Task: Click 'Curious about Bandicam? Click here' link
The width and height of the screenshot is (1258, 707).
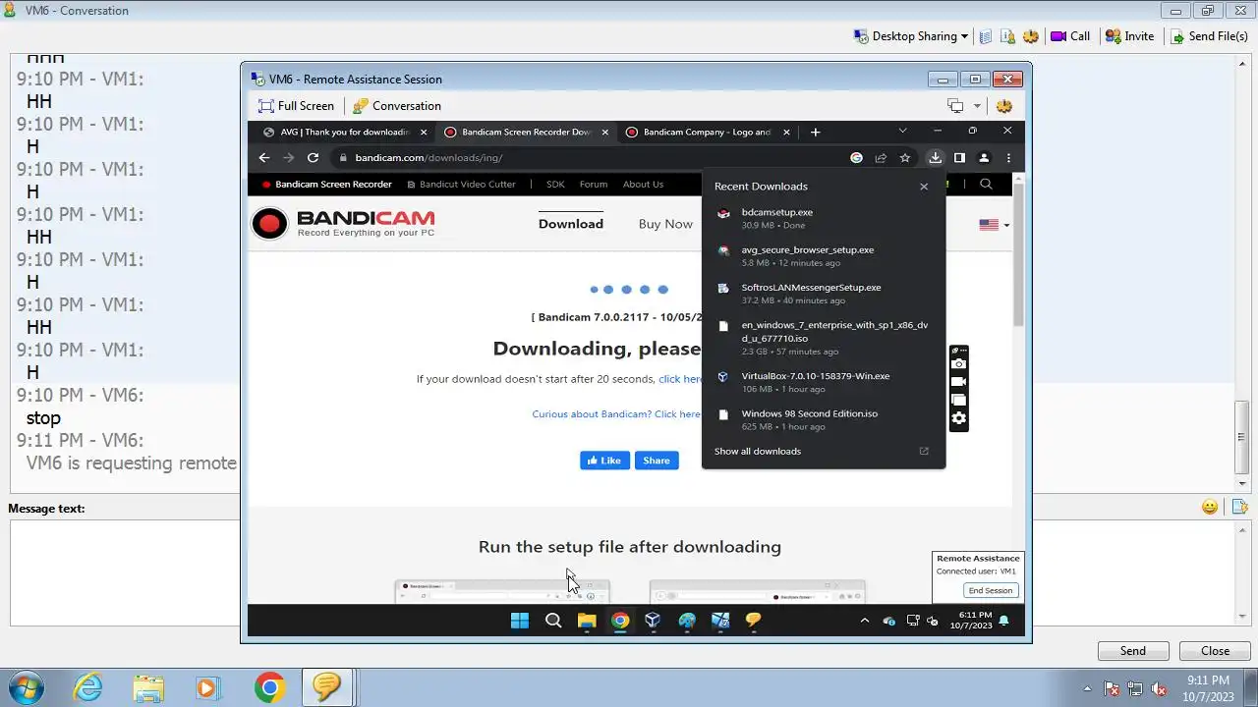Action: pos(616,414)
